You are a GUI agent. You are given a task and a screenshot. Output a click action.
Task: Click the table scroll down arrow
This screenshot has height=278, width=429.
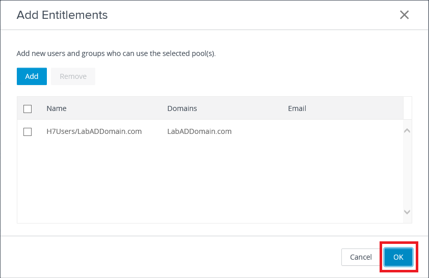pyautogui.click(x=407, y=212)
